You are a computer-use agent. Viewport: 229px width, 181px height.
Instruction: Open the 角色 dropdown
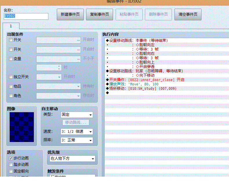(59, 96)
